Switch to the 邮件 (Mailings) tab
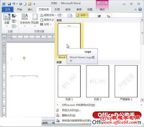The image size is (144, 127). tap(68, 10)
